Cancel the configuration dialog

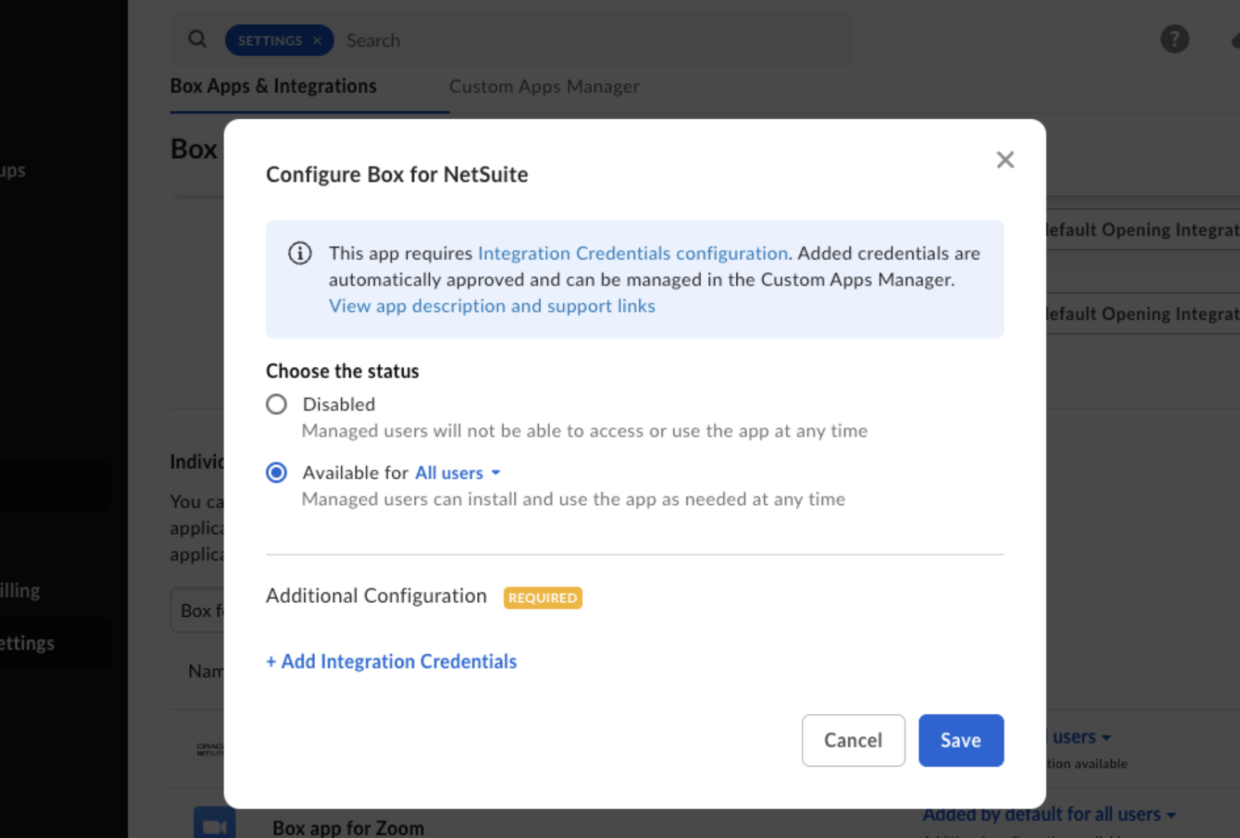click(853, 740)
